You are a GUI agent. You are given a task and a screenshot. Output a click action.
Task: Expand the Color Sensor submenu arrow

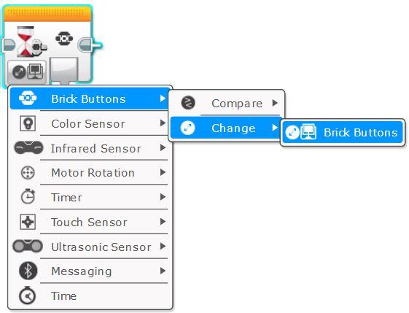(163, 123)
